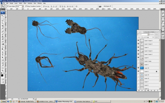Open the Opacity slider arrow
This screenshot has width=165, height=103.
(159, 34)
